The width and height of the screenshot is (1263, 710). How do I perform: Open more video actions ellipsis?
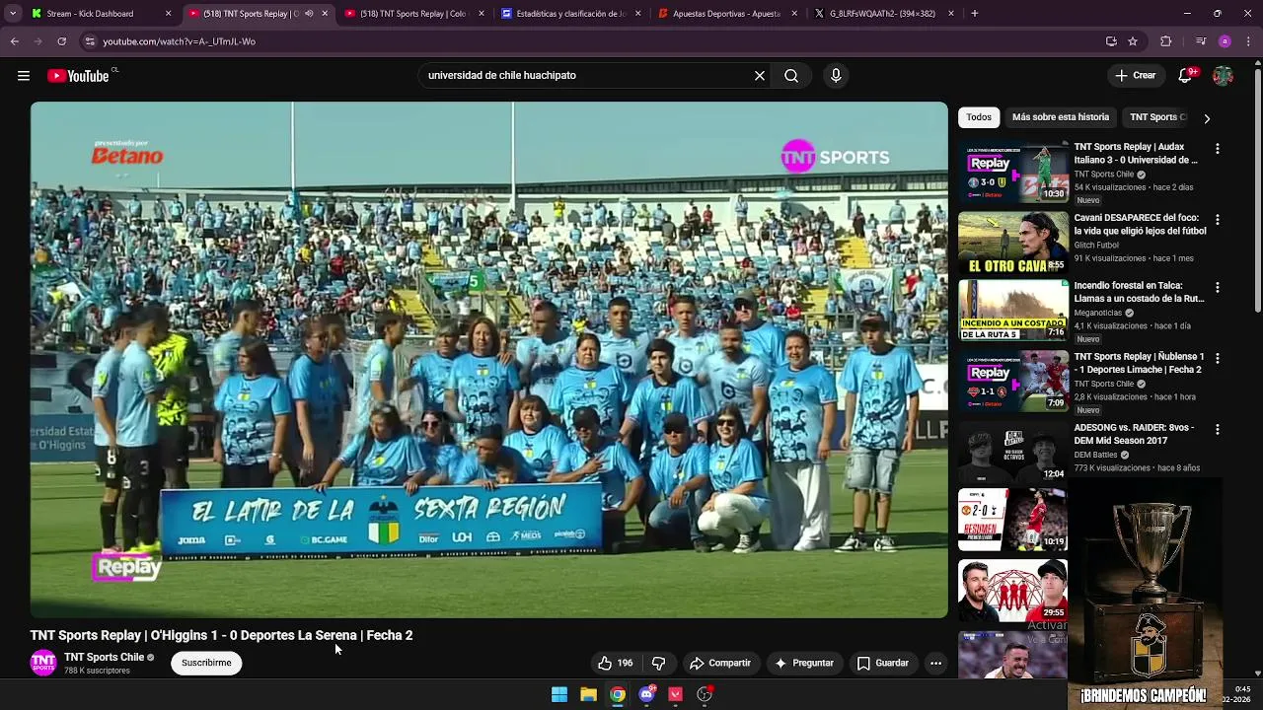click(x=935, y=664)
